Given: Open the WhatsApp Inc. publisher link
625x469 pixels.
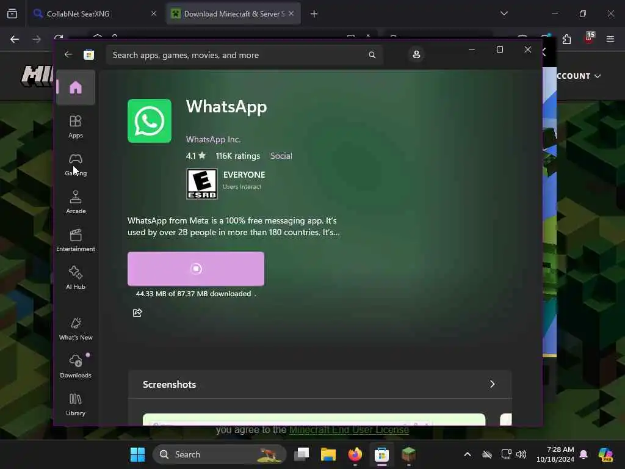Looking at the screenshot, I should point(213,139).
